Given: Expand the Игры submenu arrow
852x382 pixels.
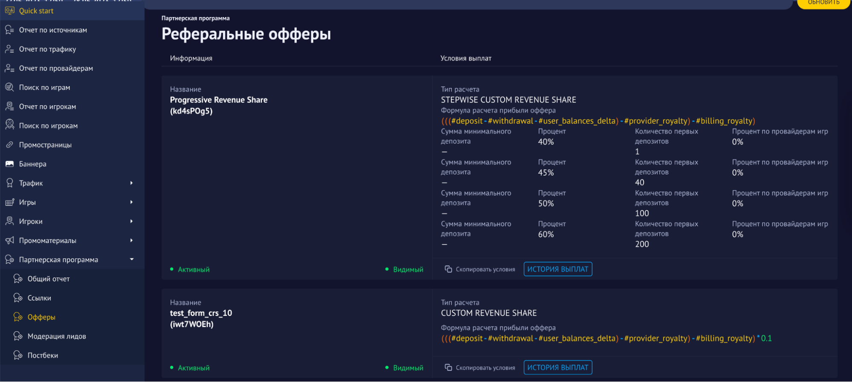Looking at the screenshot, I should click(x=131, y=202).
